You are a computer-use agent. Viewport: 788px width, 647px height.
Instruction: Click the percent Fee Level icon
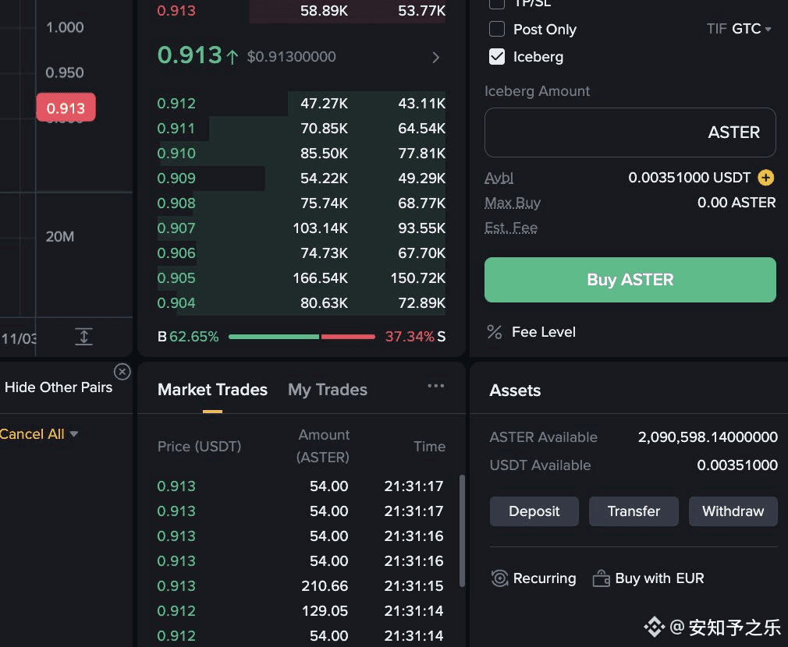494,332
